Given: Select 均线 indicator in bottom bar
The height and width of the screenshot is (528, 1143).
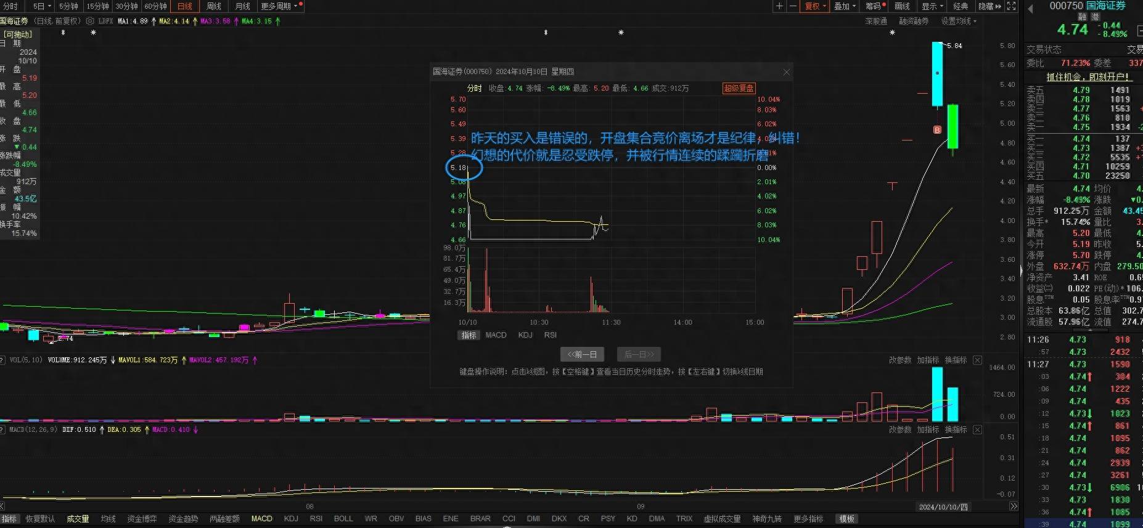Looking at the screenshot, I should pos(109,519).
